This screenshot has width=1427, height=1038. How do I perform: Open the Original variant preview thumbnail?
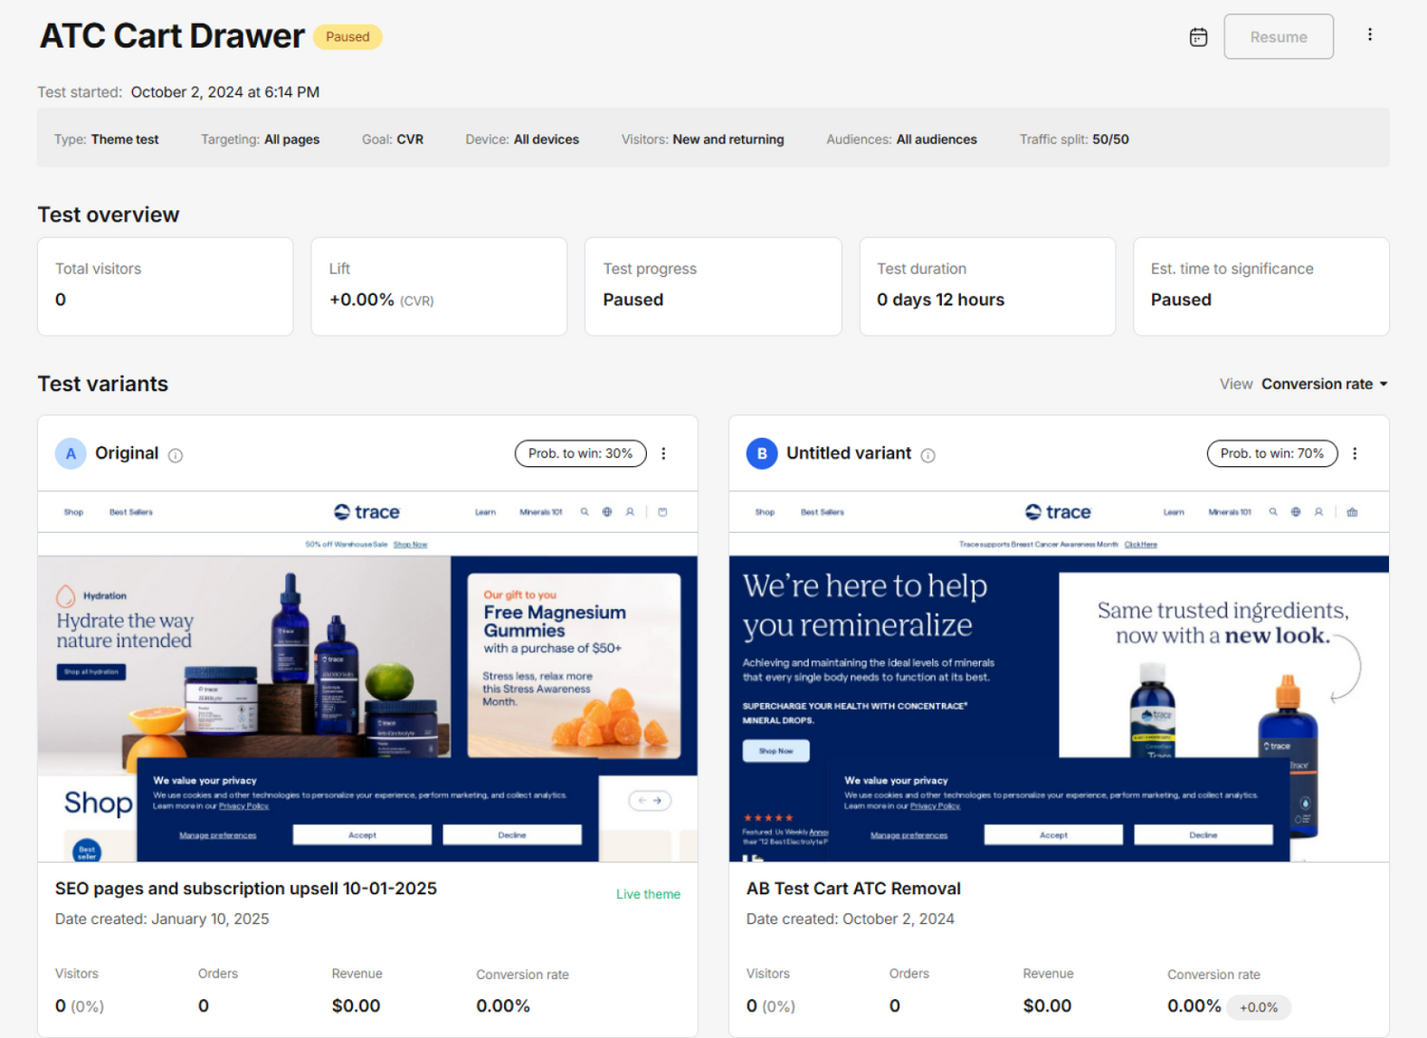coord(367,676)
